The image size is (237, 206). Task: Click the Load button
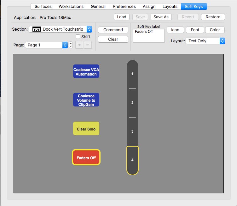point(122,17)
